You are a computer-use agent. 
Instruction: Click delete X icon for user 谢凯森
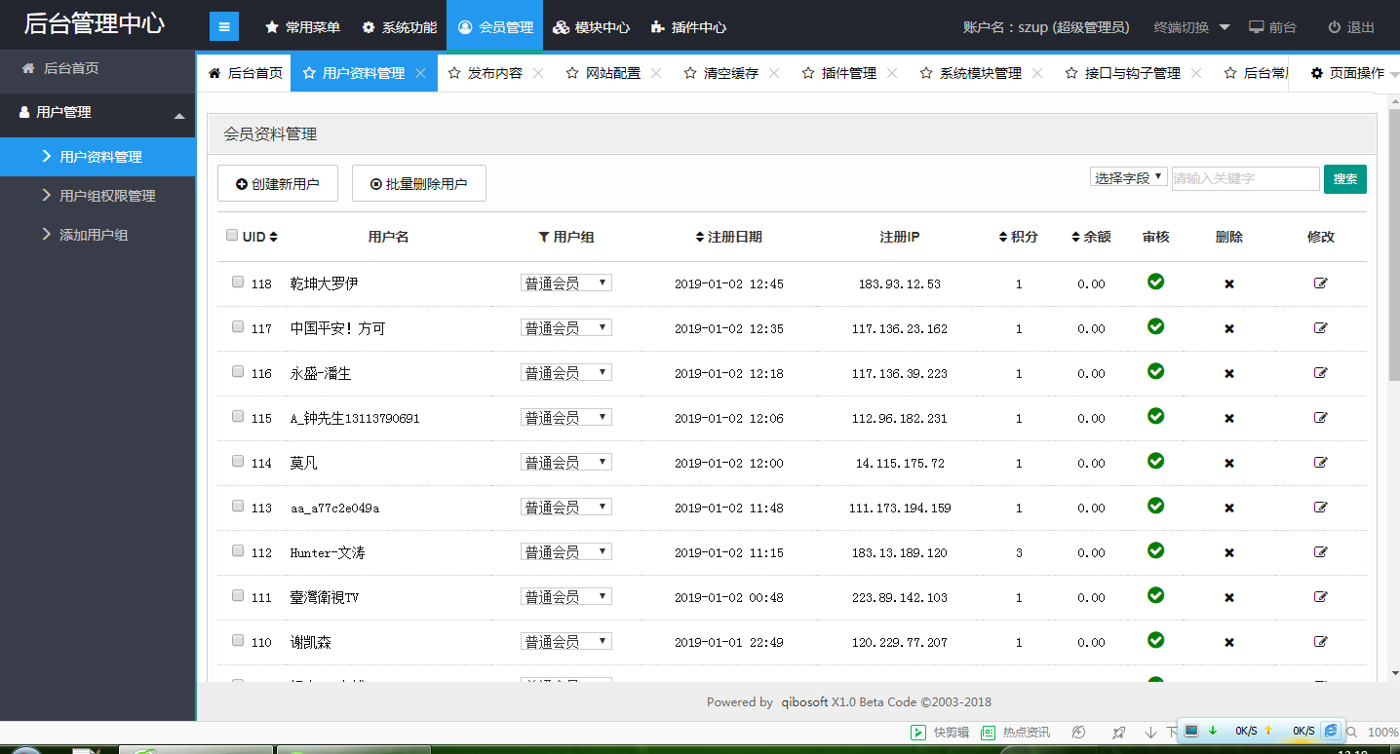1229,643
